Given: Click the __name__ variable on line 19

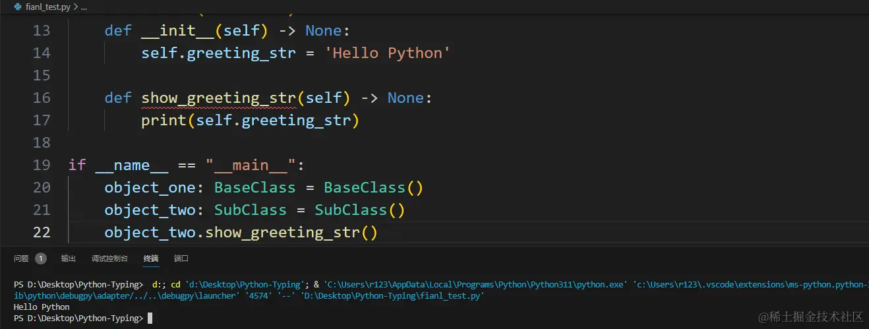Looking at the screenshot, I should click(132, 165).
